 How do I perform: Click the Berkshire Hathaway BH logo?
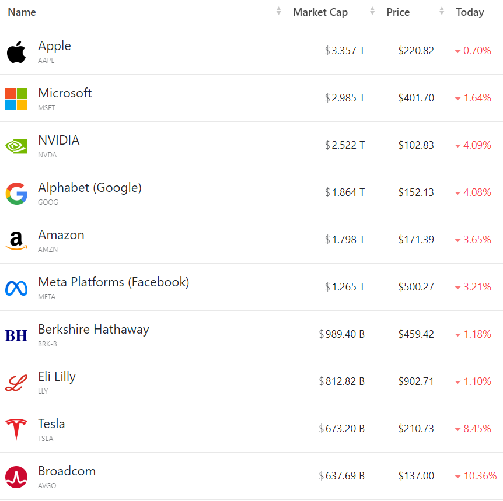click(16, 335)
